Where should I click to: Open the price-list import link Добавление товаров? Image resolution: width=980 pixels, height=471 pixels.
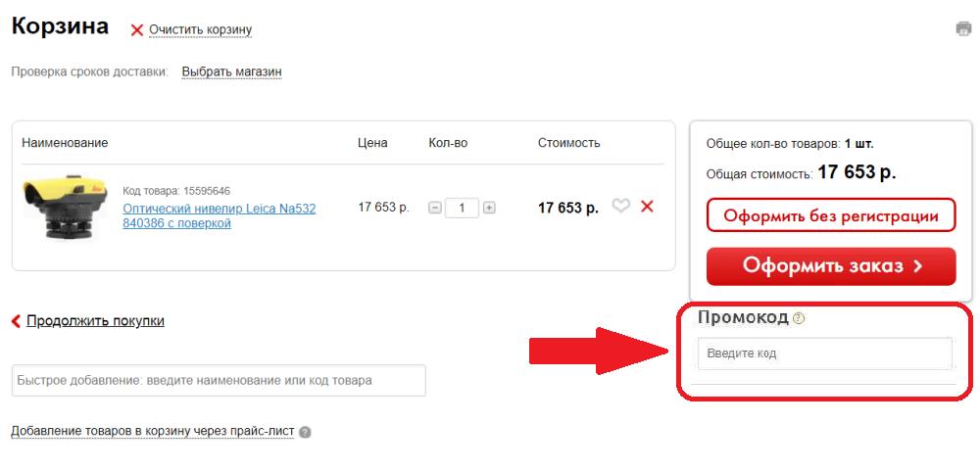click(x=152, y=431)
